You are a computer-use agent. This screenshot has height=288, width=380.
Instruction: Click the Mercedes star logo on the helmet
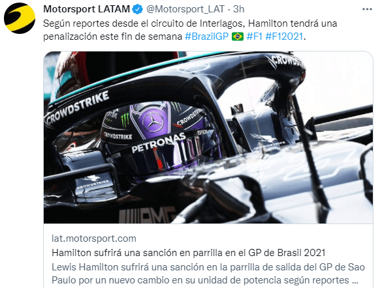[x=153, y=122]
